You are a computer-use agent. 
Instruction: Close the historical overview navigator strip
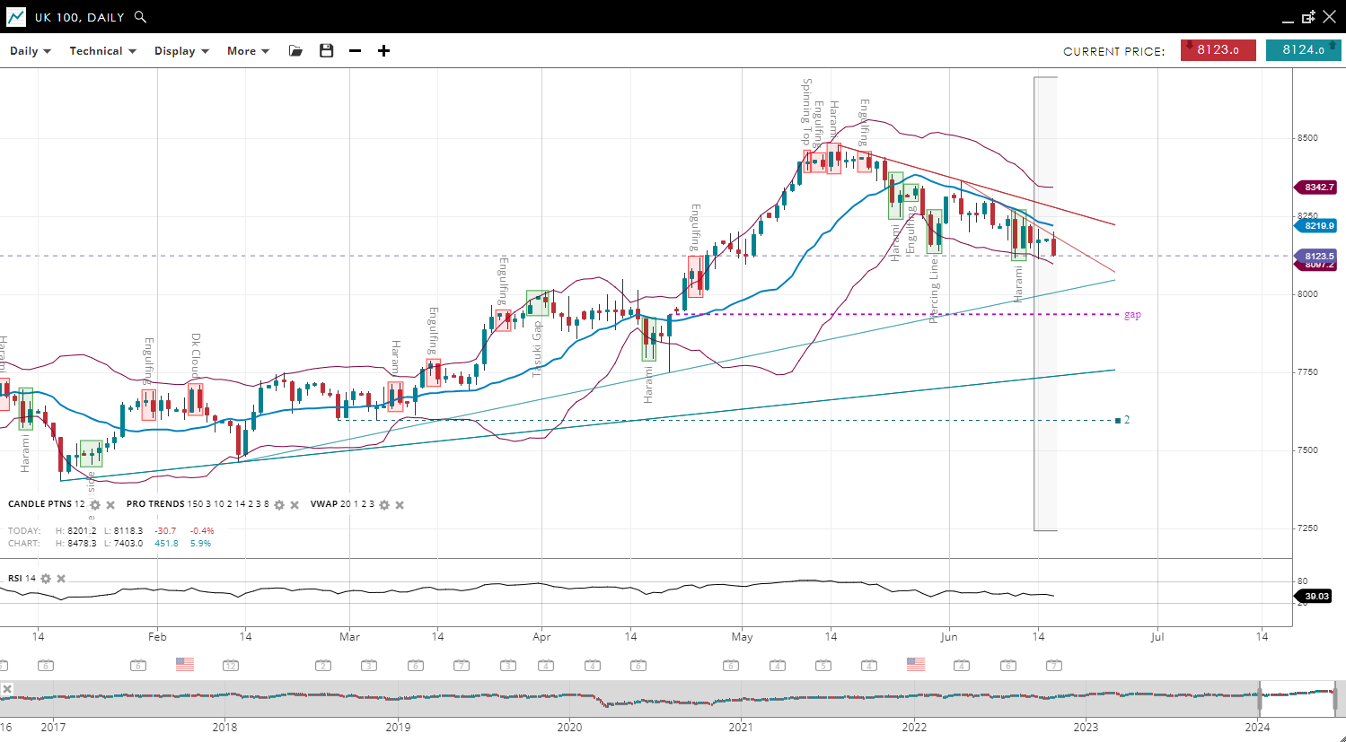(7, 689)
